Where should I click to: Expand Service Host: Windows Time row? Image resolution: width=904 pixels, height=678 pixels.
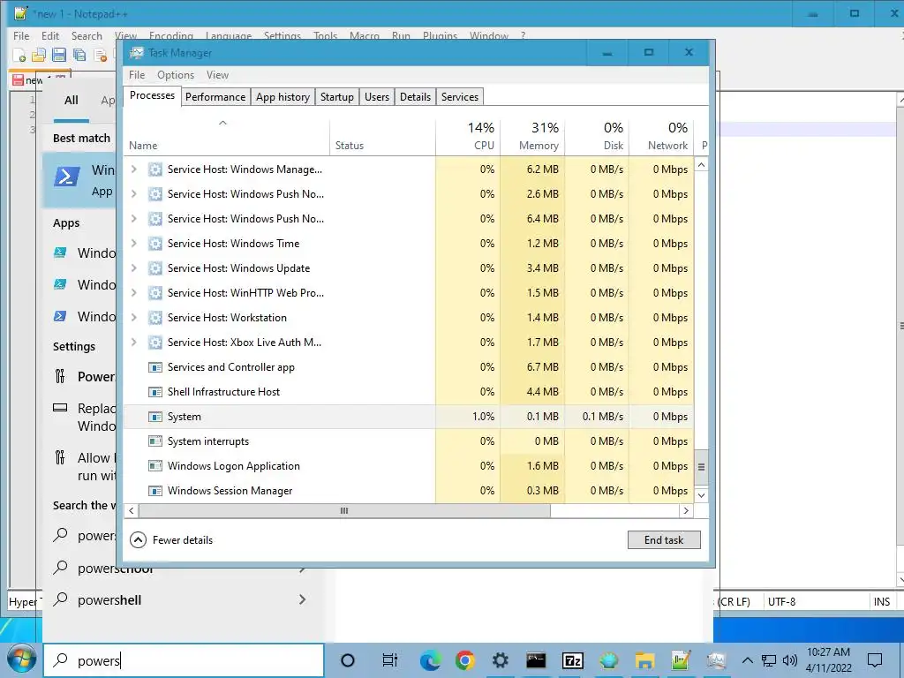coord(134,244)
